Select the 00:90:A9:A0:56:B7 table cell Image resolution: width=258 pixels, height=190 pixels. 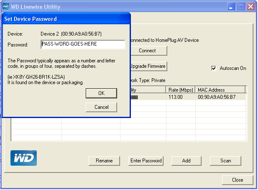pyautogui.click(x=220, y=97)
